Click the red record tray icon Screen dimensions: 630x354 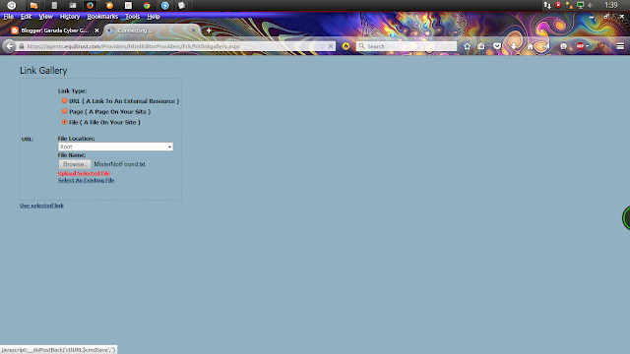click(x=558, y=5)
